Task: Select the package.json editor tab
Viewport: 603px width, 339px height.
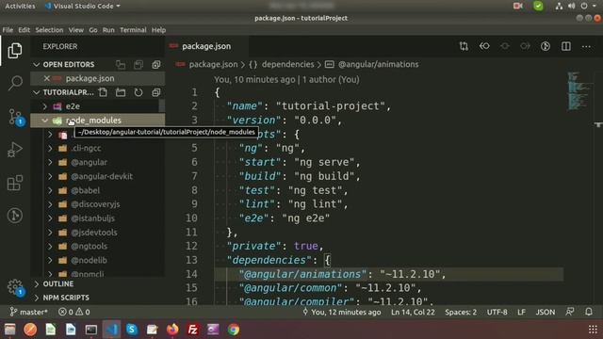Action: (206, 46)
